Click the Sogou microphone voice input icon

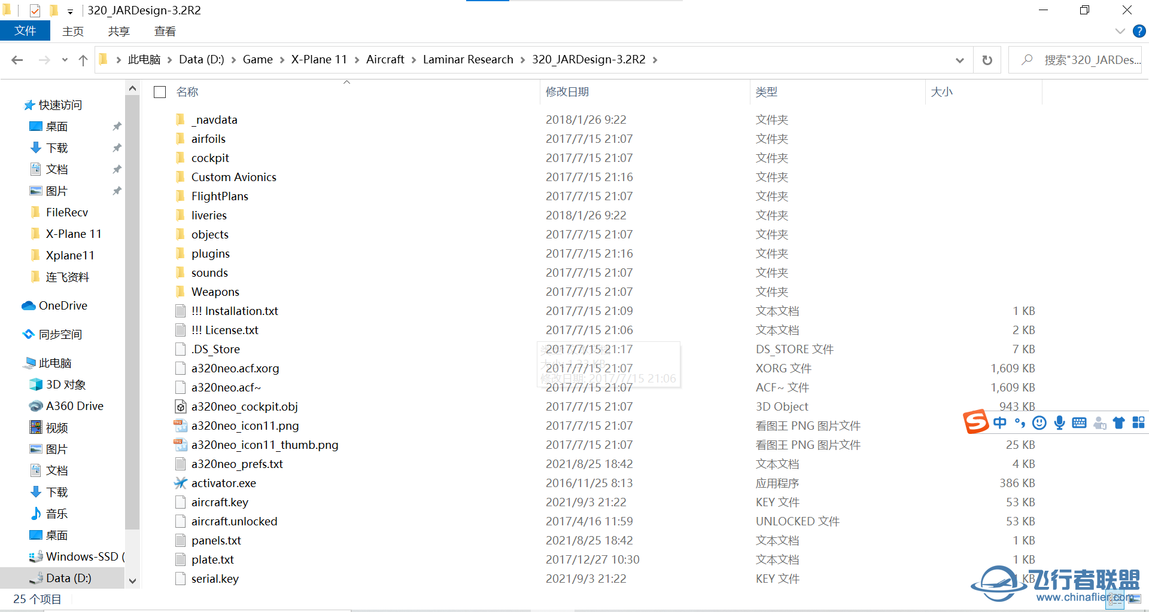click(1059, 423)
